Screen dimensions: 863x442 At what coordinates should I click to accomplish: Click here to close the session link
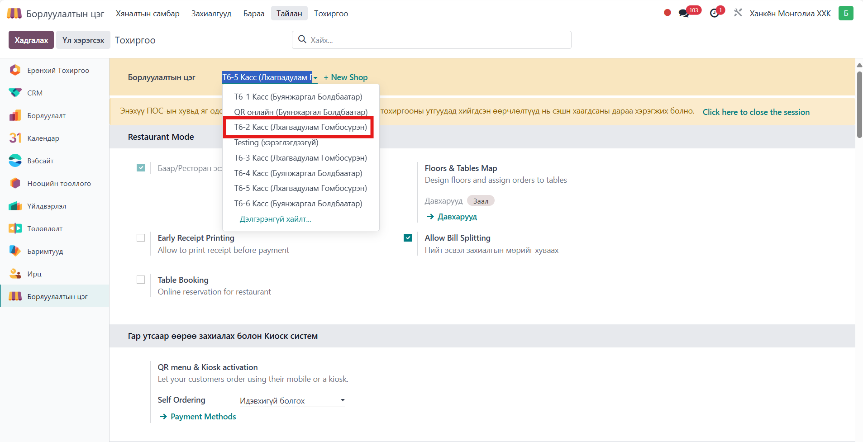tap(756, 112)
